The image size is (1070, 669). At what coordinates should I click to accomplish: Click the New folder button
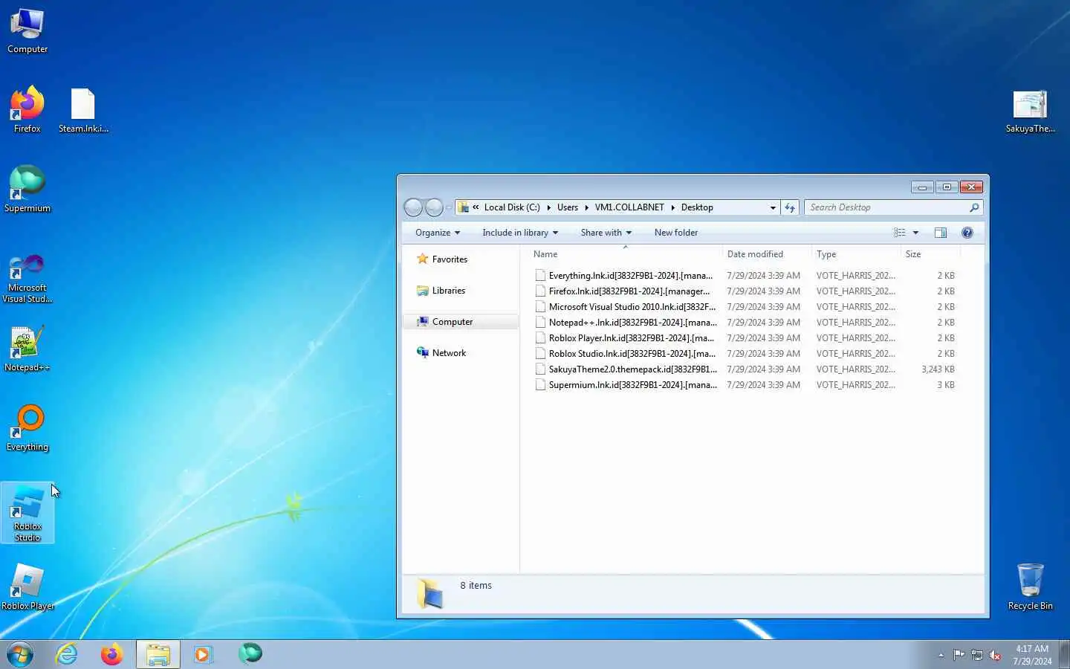[675, 233]
